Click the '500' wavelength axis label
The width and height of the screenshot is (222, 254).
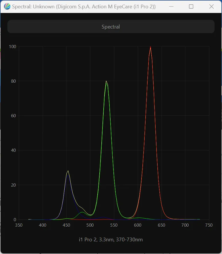click(90, 225)
